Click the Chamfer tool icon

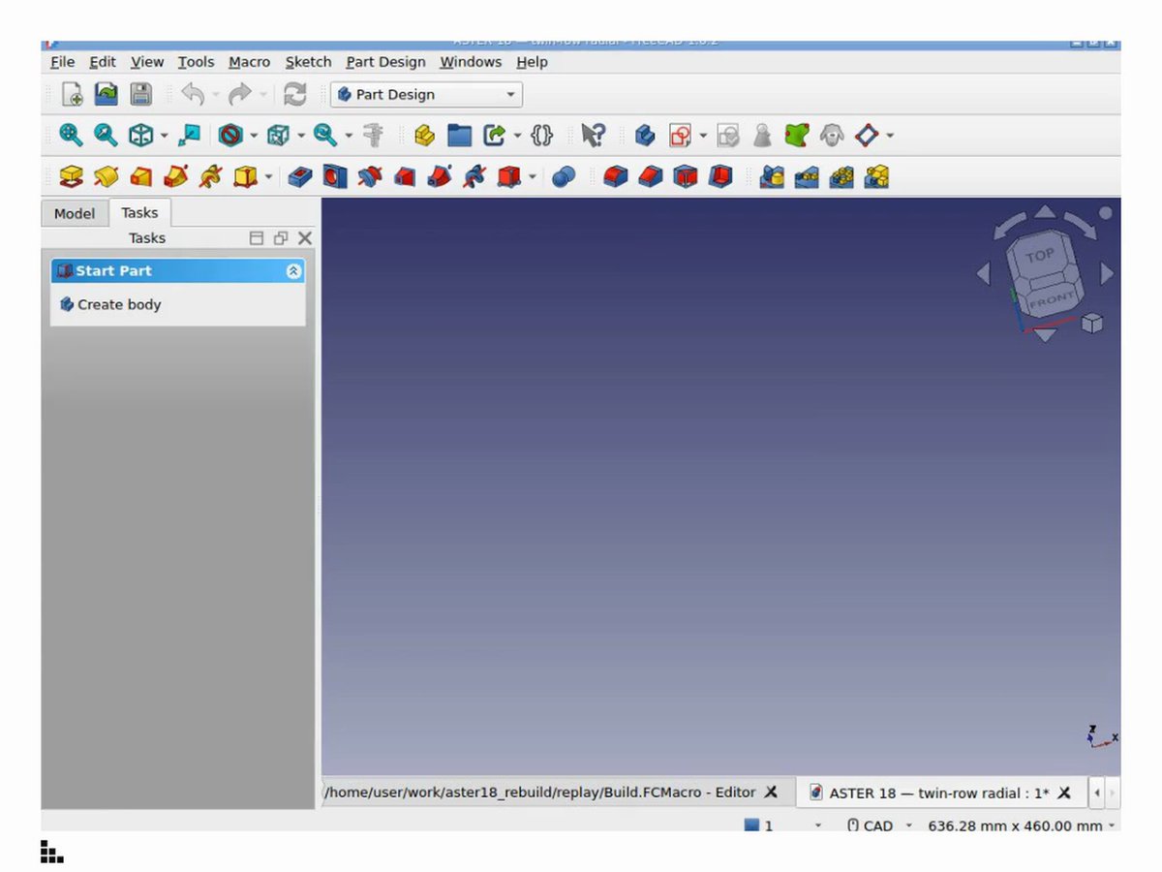pos(651,177)
